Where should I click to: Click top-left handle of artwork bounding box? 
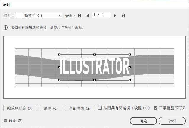59,55
